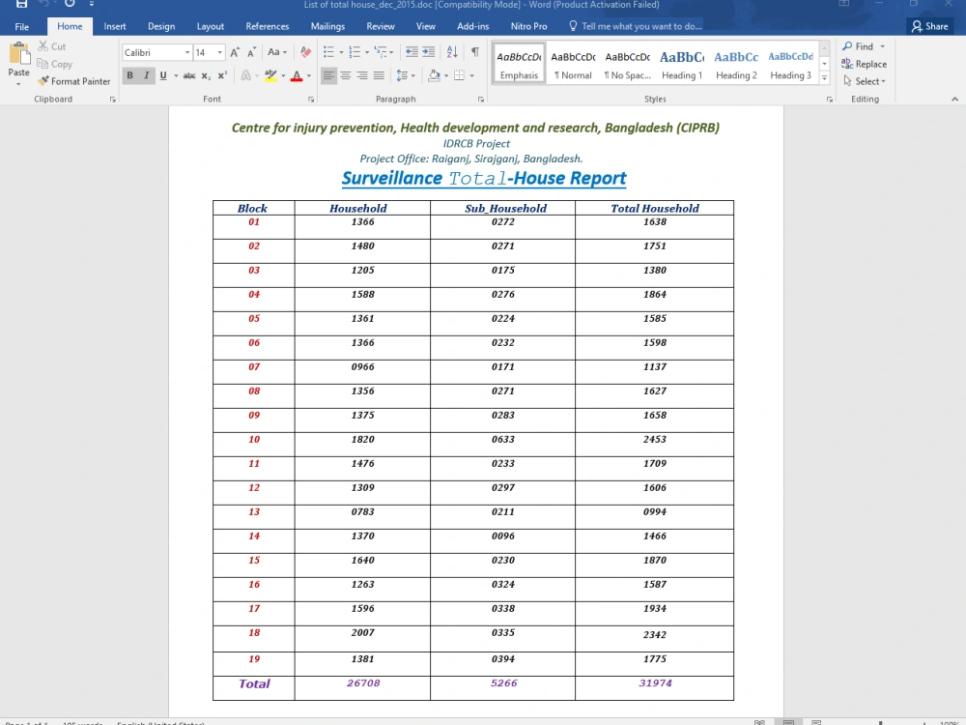The height and width of the screenshot is (725, 966).
Task: Collapse the ribbon chevron
Action: pos(954,100)
